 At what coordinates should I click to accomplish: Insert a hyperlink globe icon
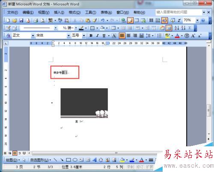pyautogui.click(x=123, y=21)
